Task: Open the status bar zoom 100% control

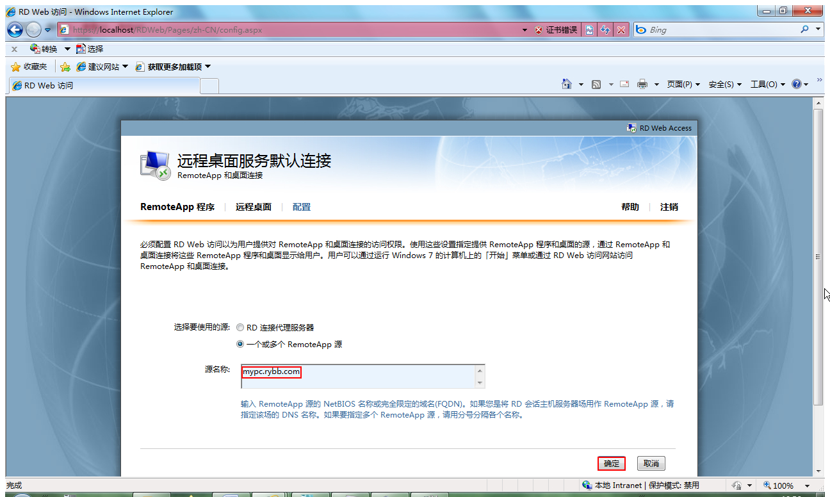Action: [787, 485]
